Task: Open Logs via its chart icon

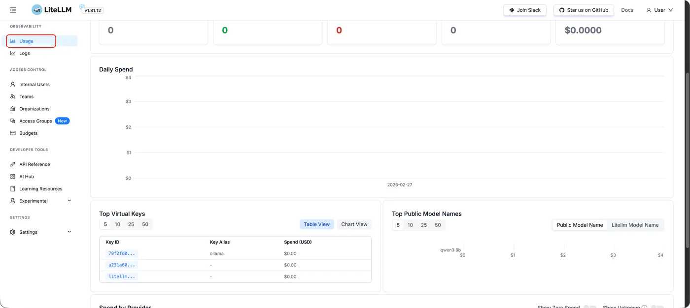Action: [x=13, y=53]
